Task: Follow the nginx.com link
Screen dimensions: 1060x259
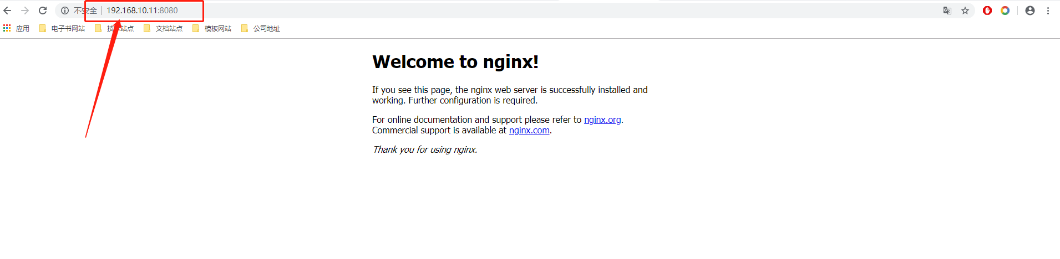Action: coord(529,130)
